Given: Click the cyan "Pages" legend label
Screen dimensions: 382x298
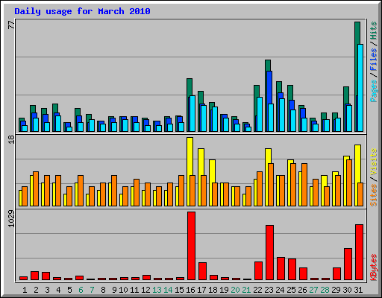Looking at the screenshot, I should coord(373,91).
